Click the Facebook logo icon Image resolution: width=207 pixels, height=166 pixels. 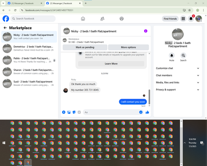click(6, 19)
